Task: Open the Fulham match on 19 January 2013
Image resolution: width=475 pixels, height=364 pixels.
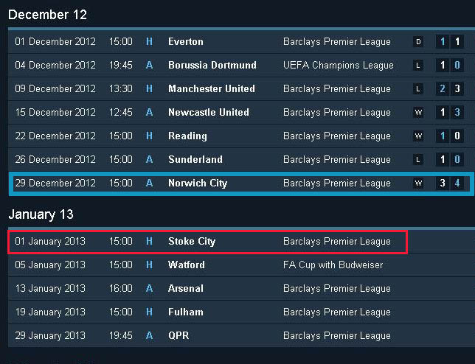Action: 241,312
